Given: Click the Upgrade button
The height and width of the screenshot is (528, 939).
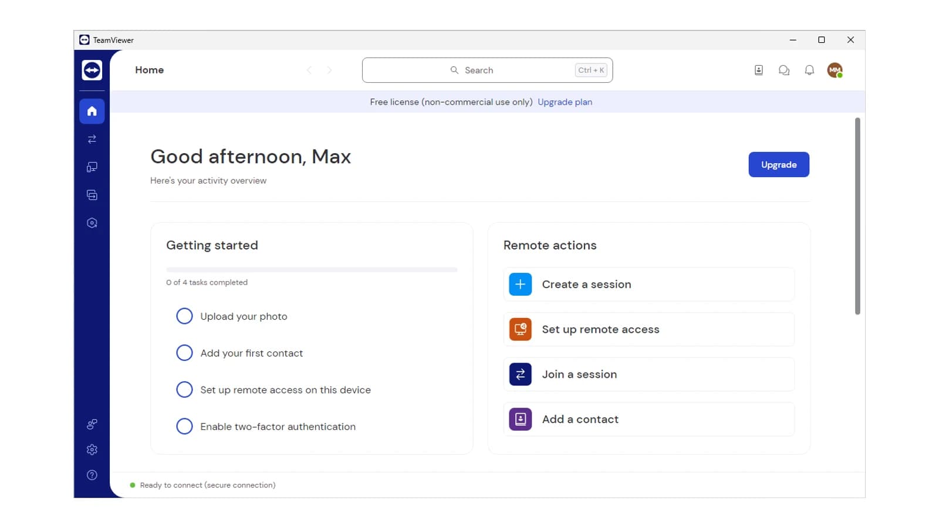Looking at the screenshot, I should (x=779, y=165).
